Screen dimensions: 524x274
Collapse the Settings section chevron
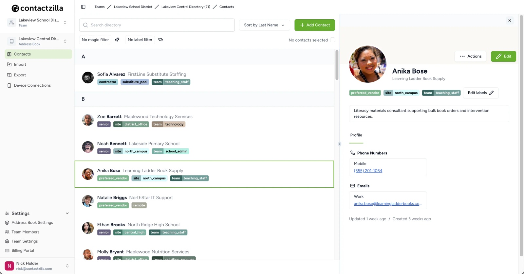click(x=67, y=214)
